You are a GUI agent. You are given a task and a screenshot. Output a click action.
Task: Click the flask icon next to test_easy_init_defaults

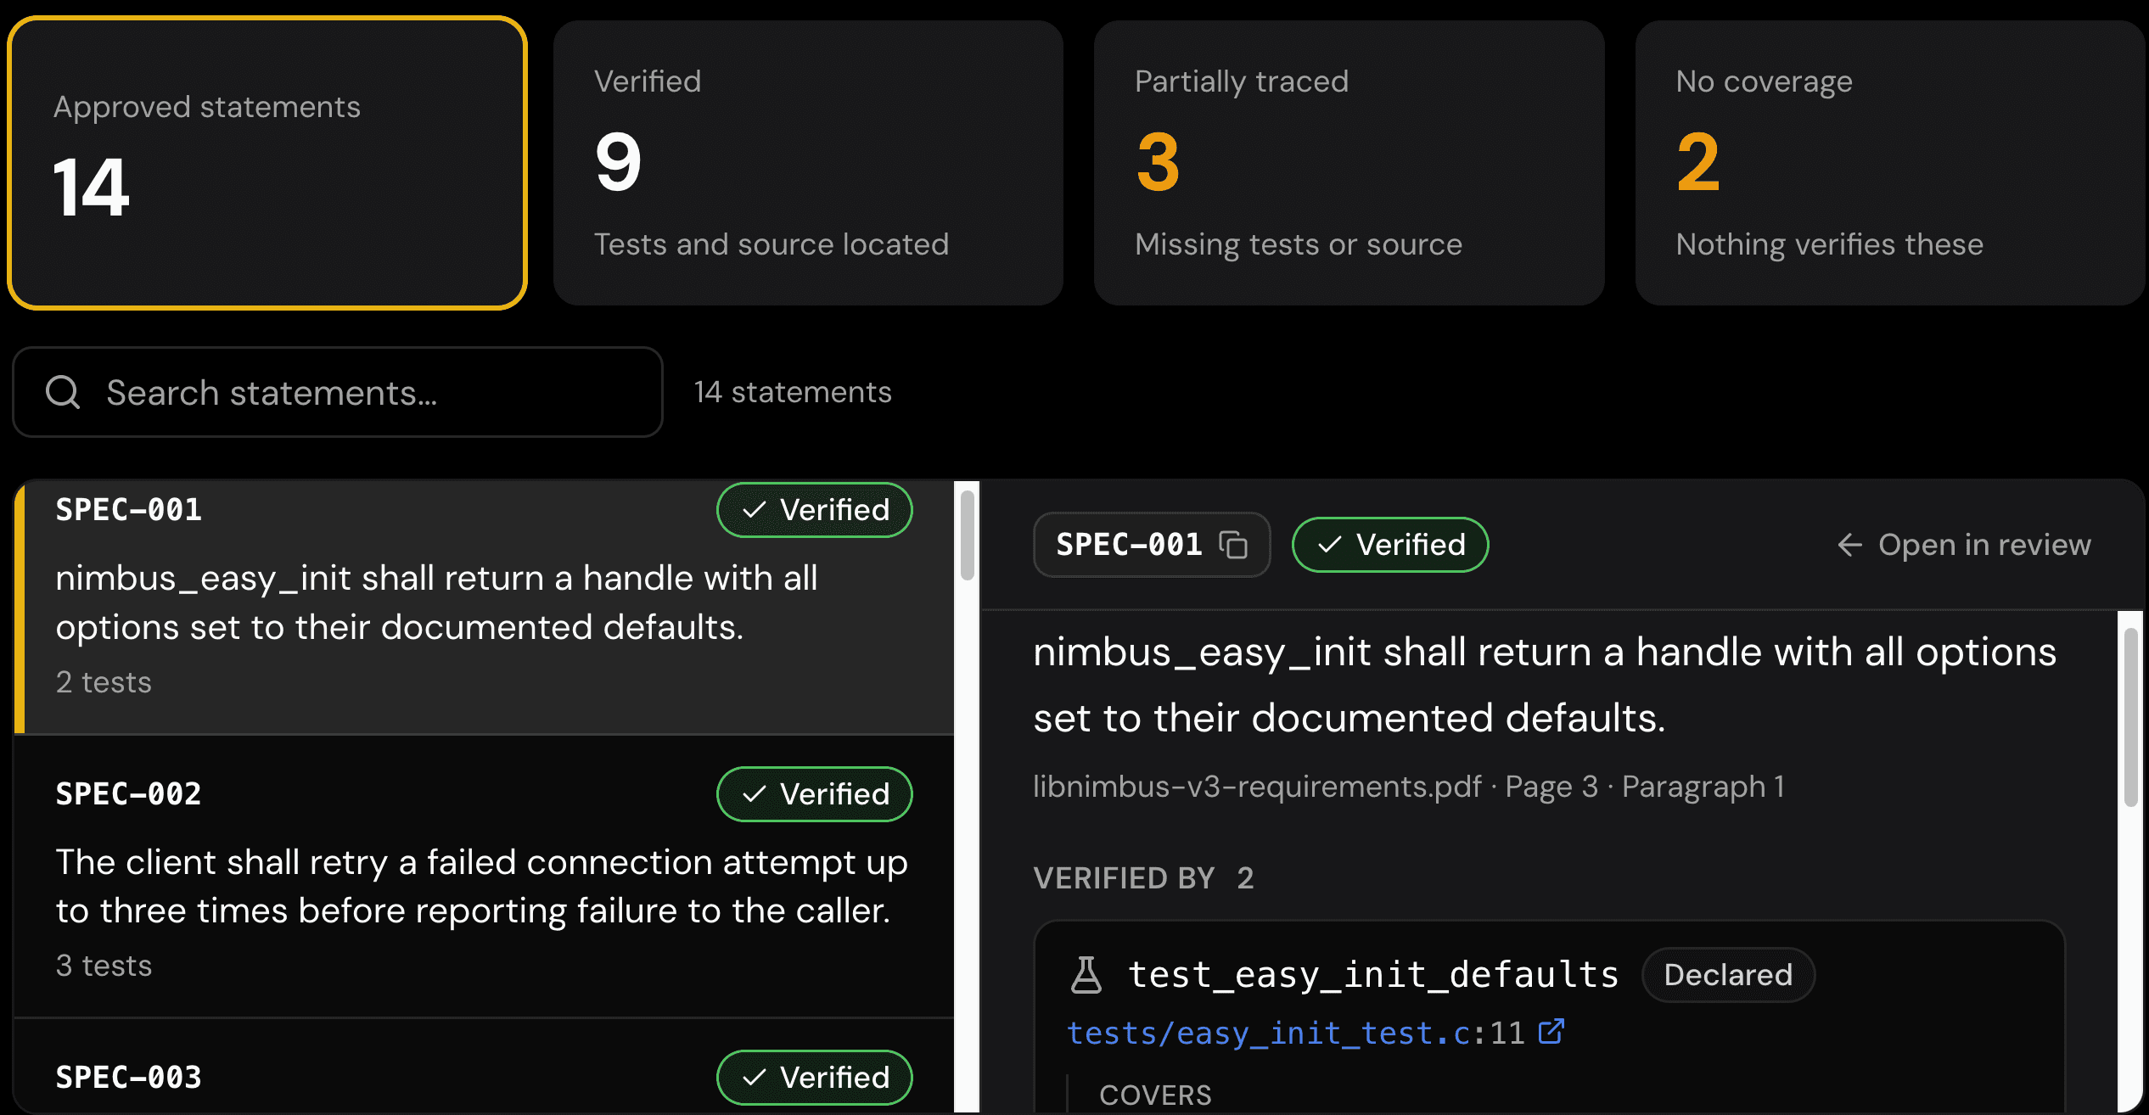tap(1086, 975)
